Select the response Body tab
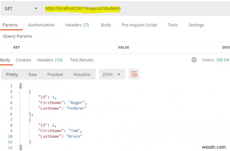This screenshot has width=230, height=151. (x=5, y=60)
